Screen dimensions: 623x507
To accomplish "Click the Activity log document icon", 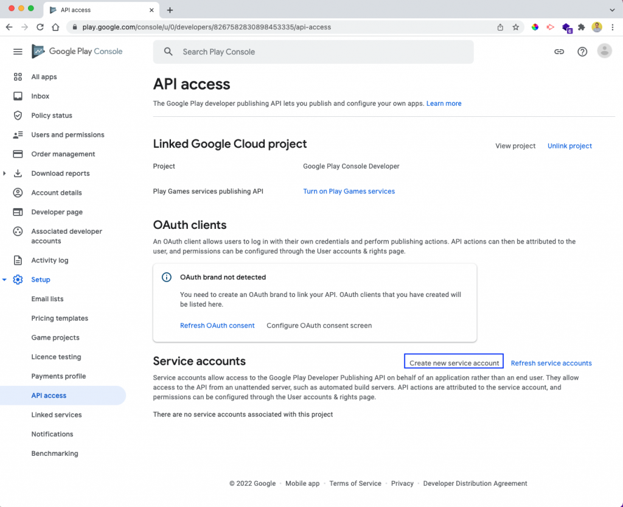I will coord(18,260).
